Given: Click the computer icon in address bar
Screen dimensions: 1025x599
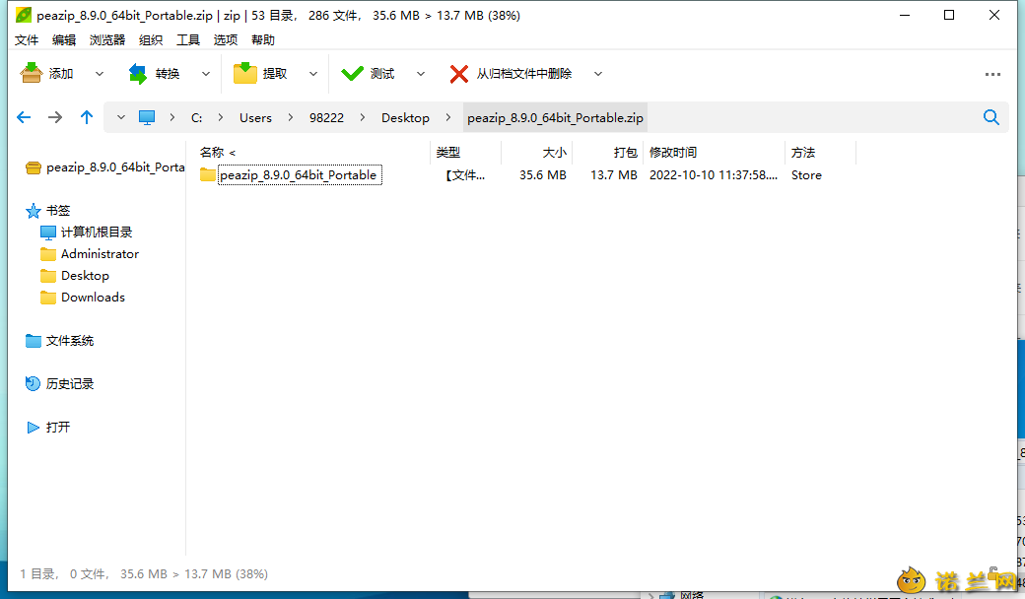Looking at the screenshot, I should (147, 117).
